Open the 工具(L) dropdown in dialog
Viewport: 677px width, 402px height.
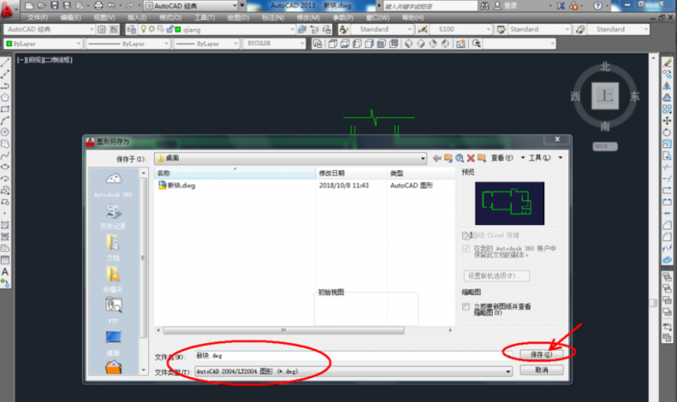546,158
